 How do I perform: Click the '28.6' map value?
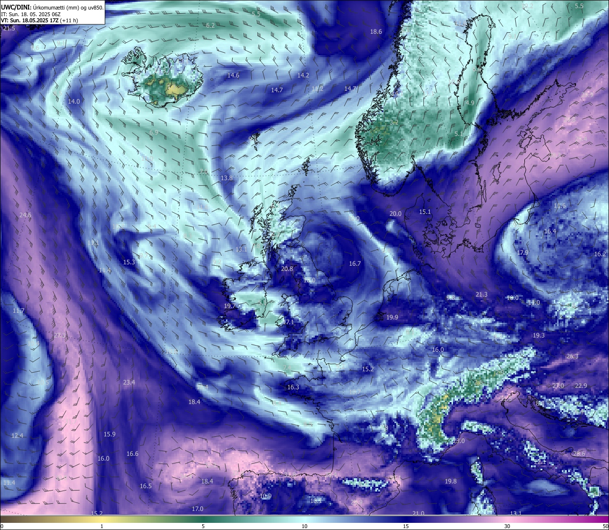(579, 453)
